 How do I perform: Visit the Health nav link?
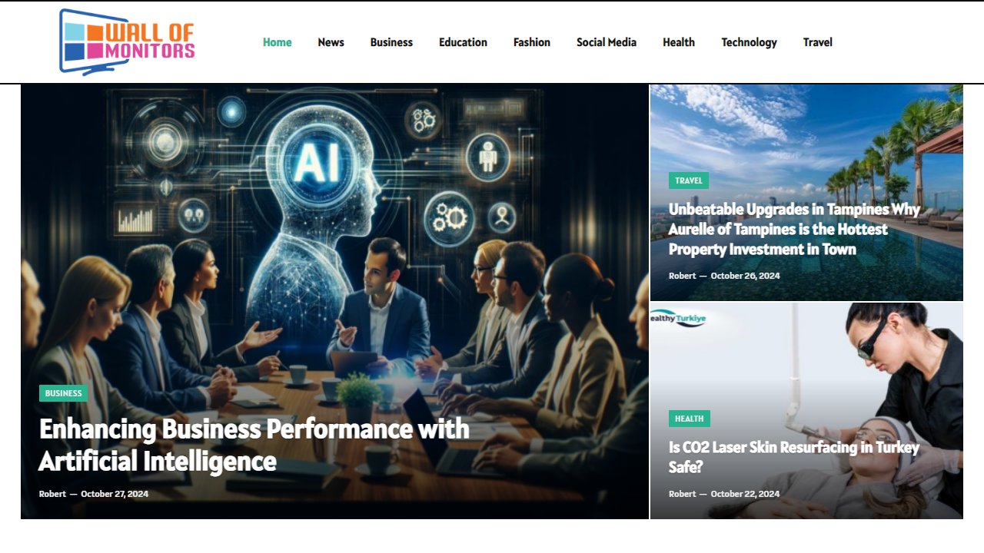(x=679, y=42)
